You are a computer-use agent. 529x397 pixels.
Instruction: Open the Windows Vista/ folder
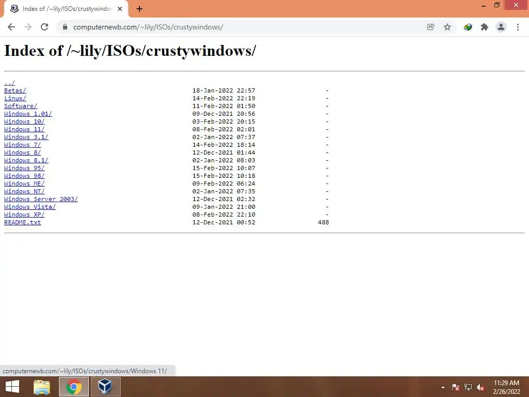click(29, 207)
